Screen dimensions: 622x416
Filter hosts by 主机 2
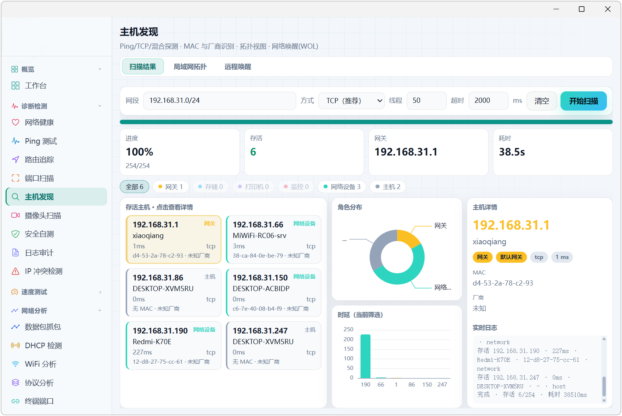point(388,187)
